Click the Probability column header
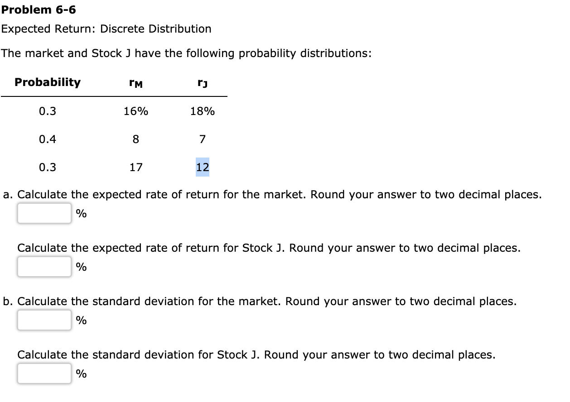The height and width of the screenshot is (402, 570). point(48,82)
